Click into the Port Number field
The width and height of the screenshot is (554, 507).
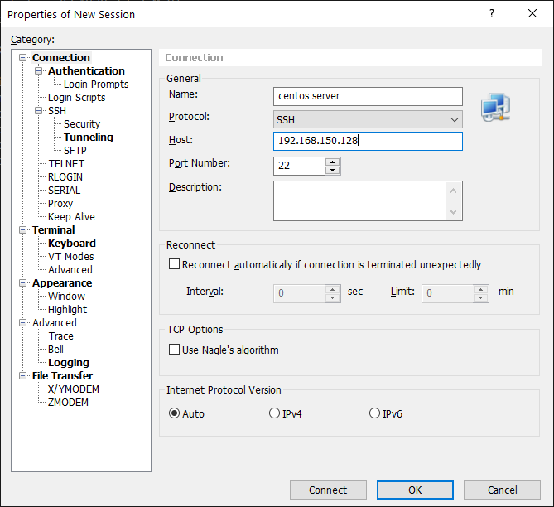[299, 166]
